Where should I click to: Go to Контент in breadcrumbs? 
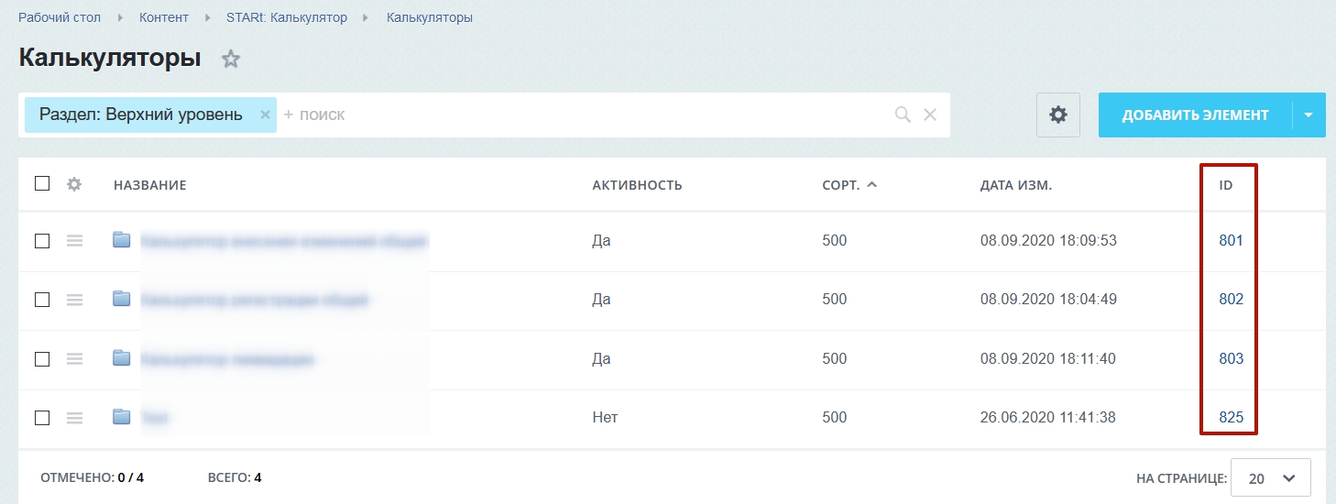coord(164,17)
